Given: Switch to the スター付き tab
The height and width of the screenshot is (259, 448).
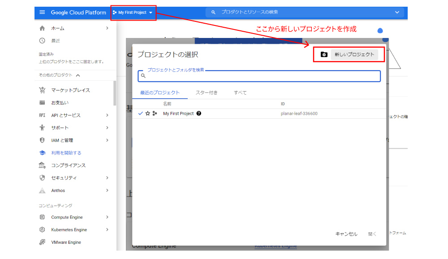Looking at the screenshot, I should click(206, 92).
